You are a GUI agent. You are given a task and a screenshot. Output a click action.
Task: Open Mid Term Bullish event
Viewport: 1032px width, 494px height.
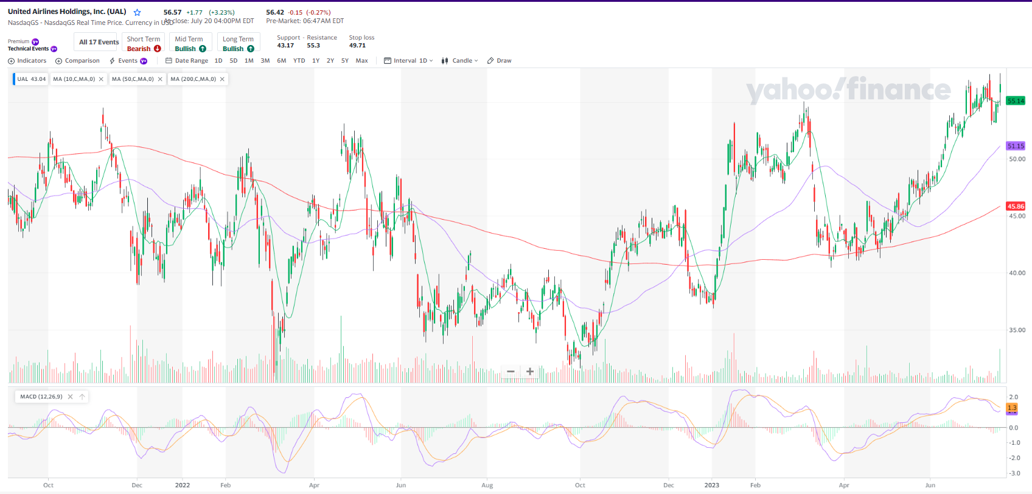point(190,42)
